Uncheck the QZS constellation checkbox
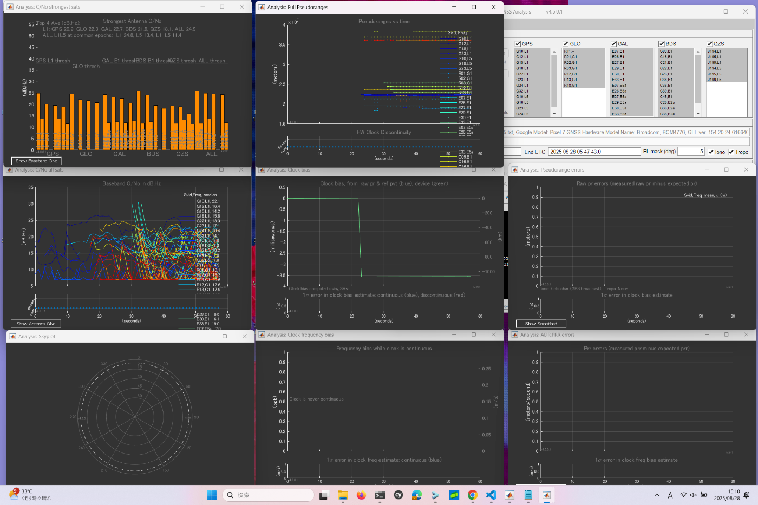The image size is (758, 505). pos(709,44)
